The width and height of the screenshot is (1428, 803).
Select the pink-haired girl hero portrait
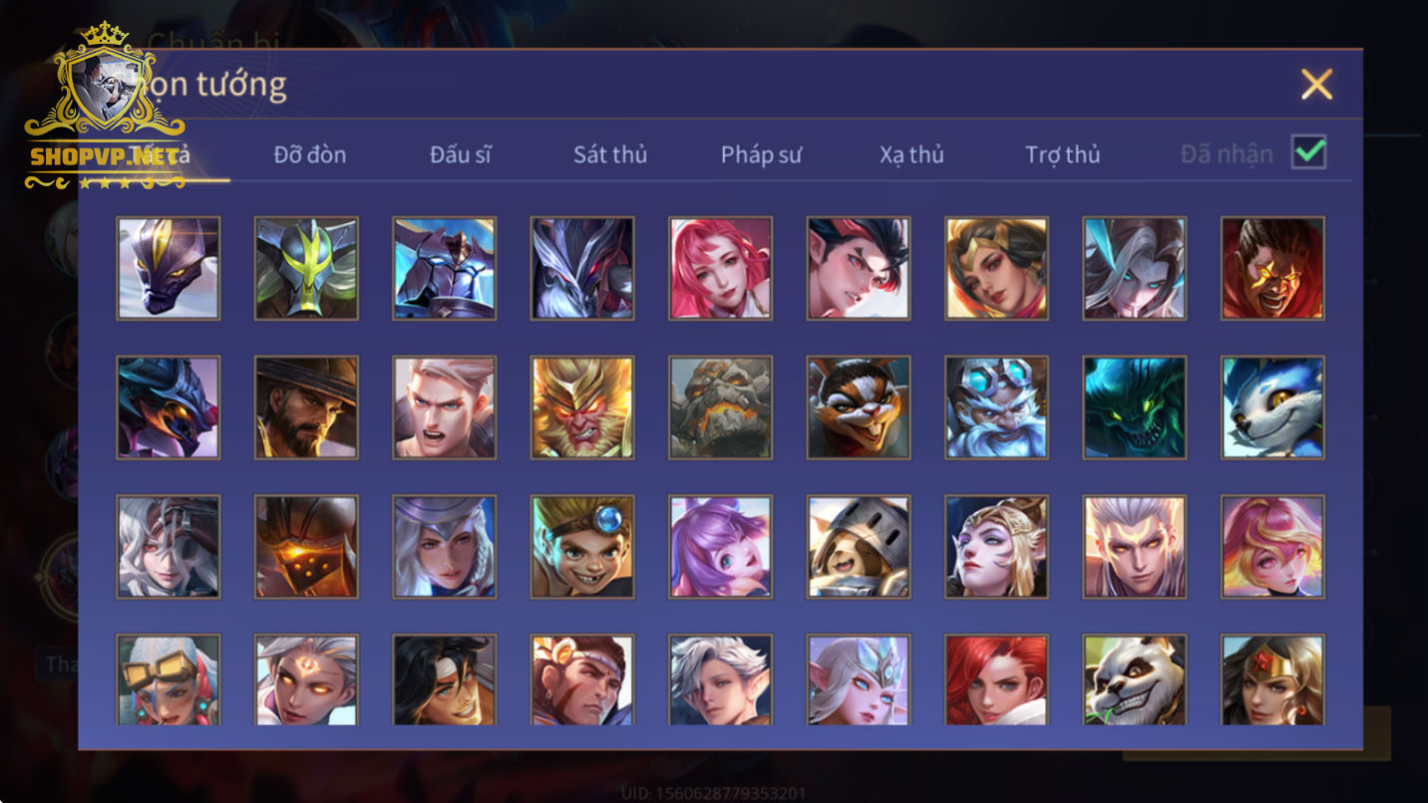pos(720,268)
